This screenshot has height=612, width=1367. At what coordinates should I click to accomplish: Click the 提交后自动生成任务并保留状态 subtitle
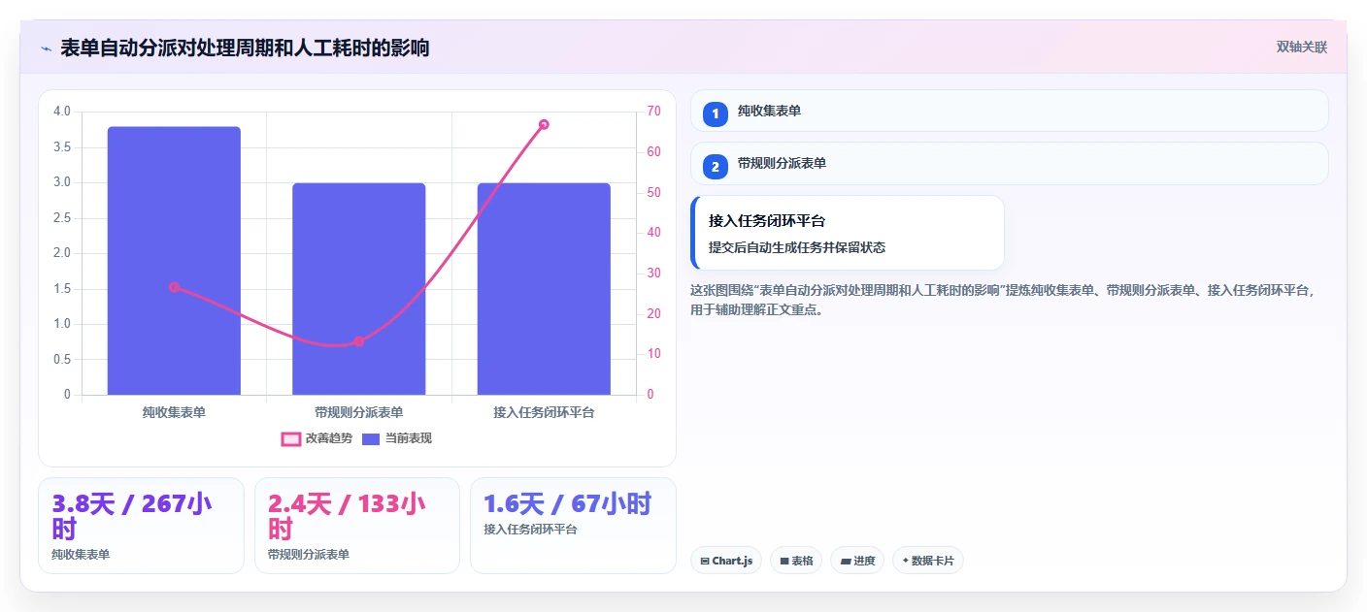(797, 247)
